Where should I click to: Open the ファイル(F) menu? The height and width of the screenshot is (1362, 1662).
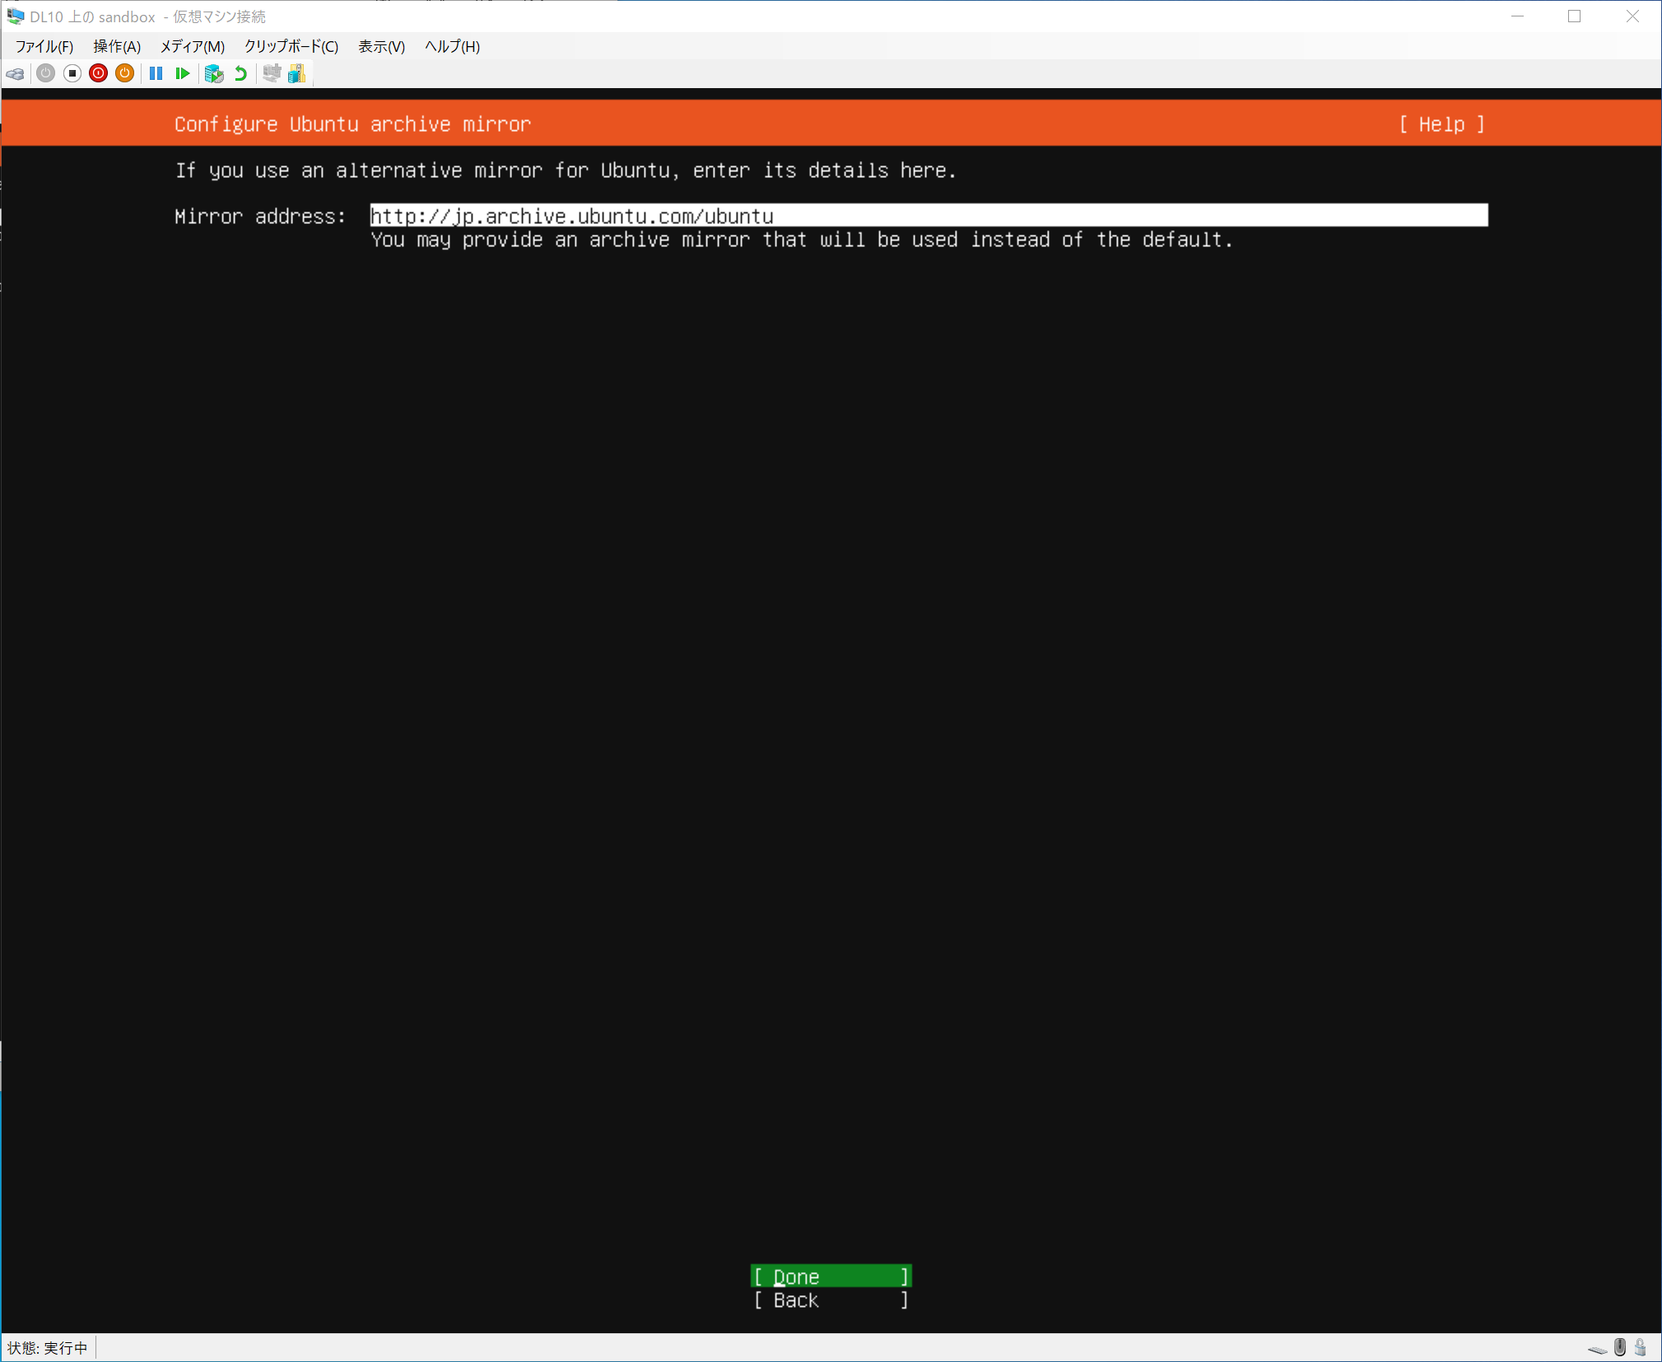click(x=44, y=47)
